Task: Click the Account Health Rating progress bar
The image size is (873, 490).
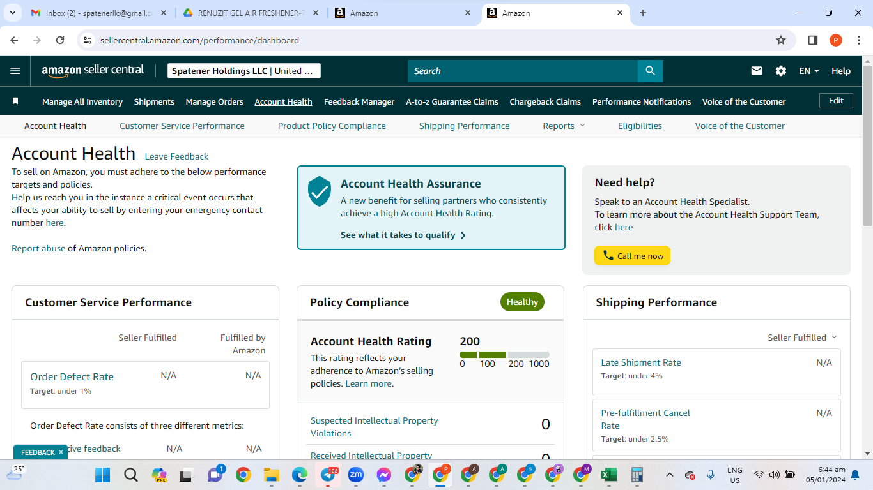Action: [504, 355]
